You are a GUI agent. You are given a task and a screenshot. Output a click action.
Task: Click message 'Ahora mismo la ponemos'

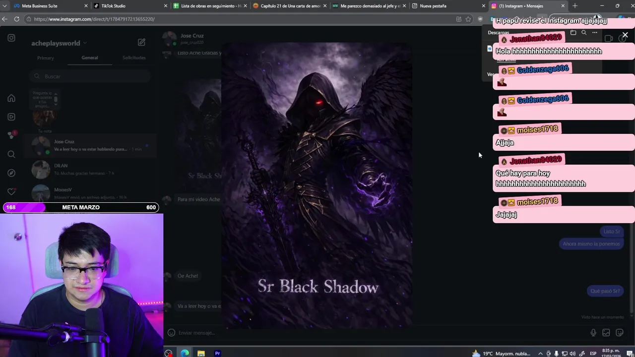point(591,244)
